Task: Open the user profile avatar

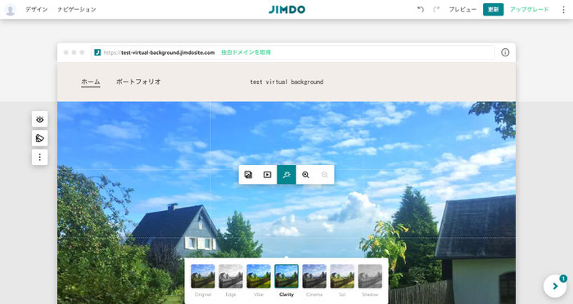Action: pos(10,10)
